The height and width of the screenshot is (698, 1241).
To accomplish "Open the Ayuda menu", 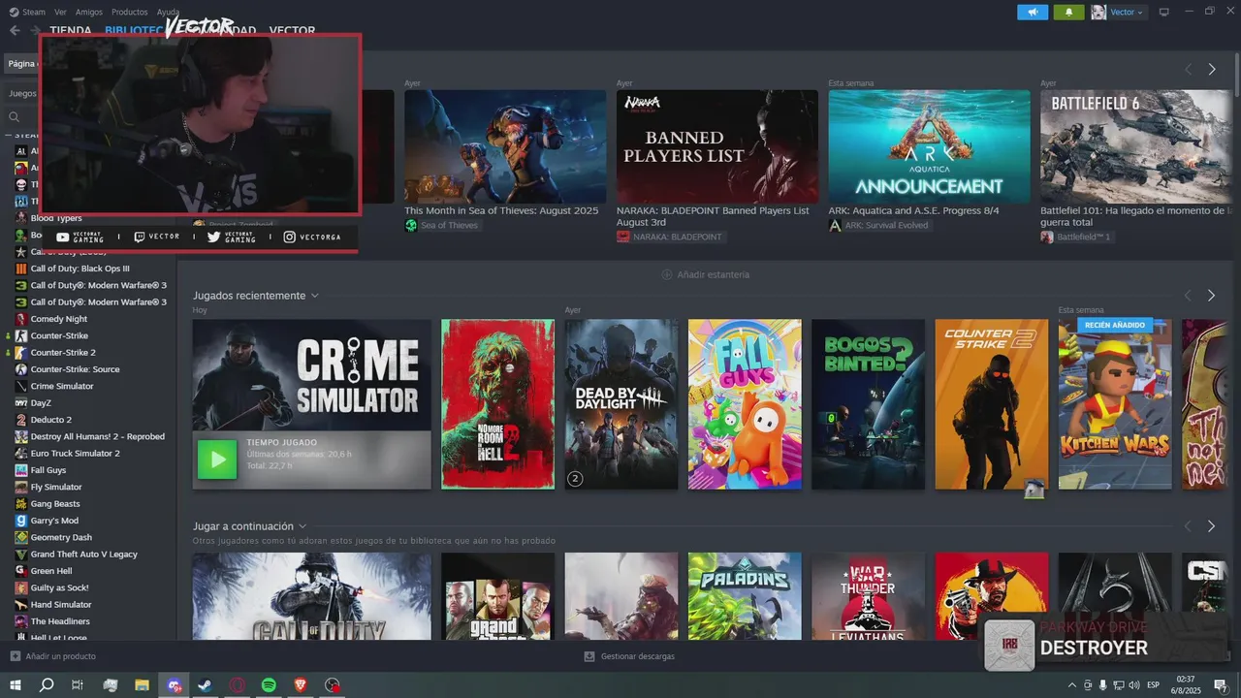I will (168, 12).
